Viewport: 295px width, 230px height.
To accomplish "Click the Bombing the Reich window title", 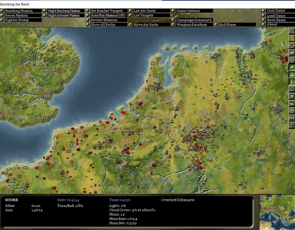I will [x=15, y=4].
